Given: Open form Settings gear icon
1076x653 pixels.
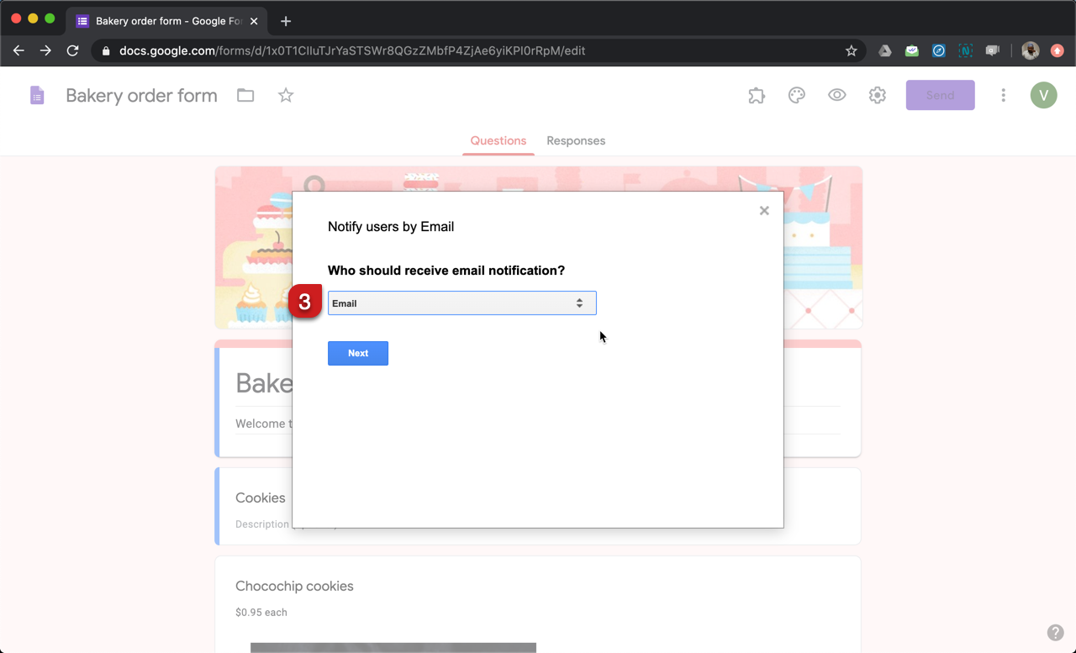Looking at the screenshot, I should point(877,95).
